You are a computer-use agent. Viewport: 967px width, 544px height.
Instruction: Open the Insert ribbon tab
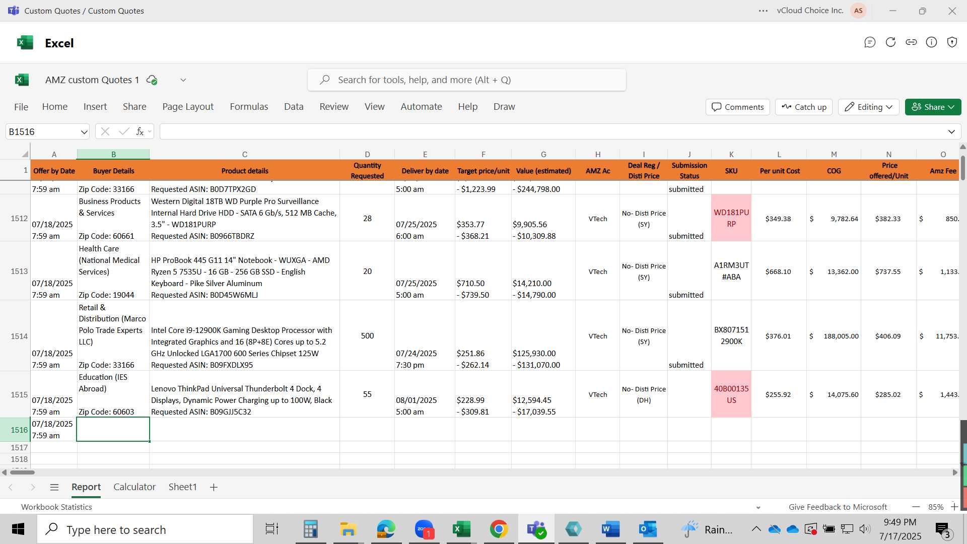[95, 107]
